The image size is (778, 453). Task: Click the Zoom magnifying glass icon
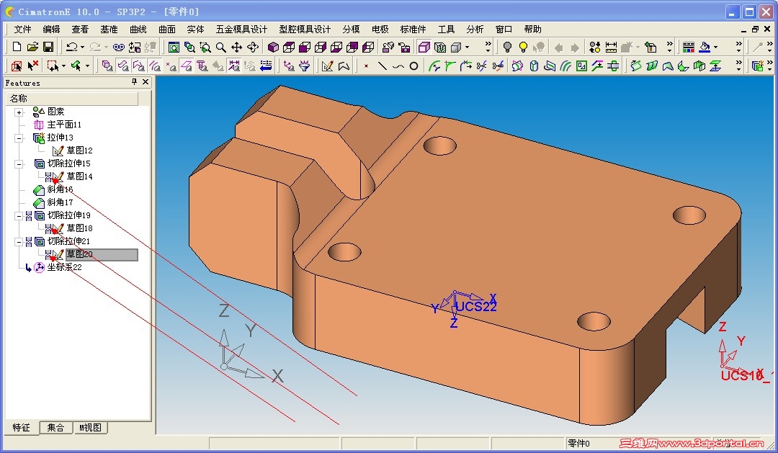pos(221,47)
